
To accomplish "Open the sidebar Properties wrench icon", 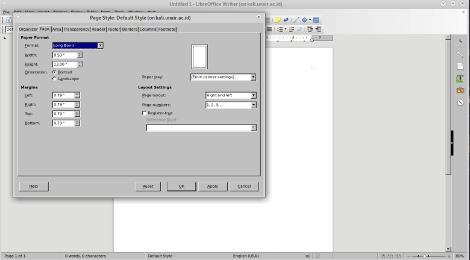I will [x=460, y=54].
